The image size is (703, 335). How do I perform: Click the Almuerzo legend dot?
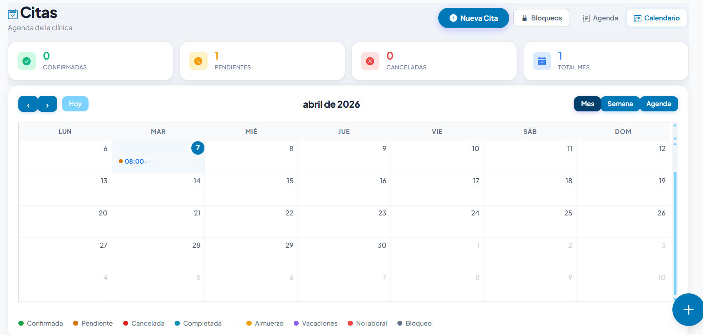(249, 323)
